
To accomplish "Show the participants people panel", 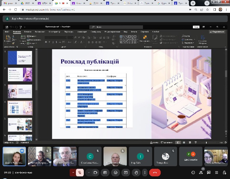I will (x=201, y=172).
